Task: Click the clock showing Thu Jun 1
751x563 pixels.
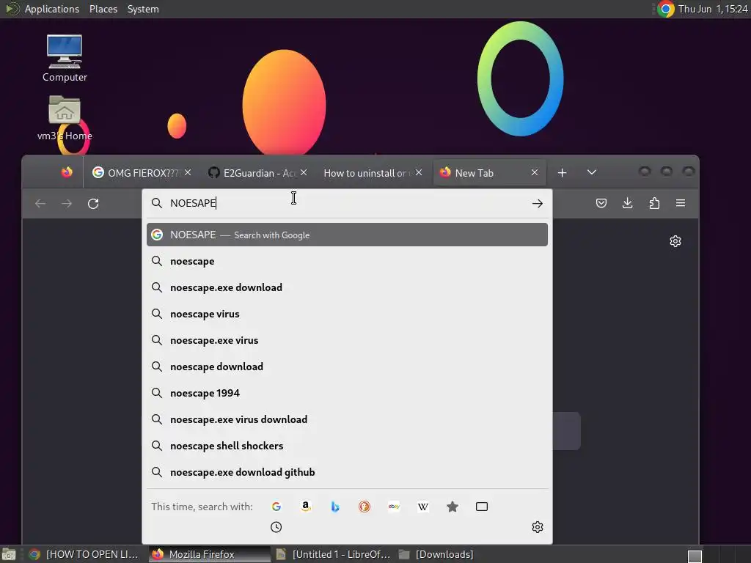Action: coord(713,9)
